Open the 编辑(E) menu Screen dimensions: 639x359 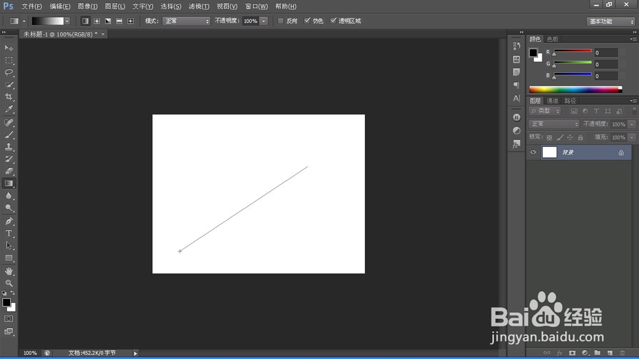(60, 6)
